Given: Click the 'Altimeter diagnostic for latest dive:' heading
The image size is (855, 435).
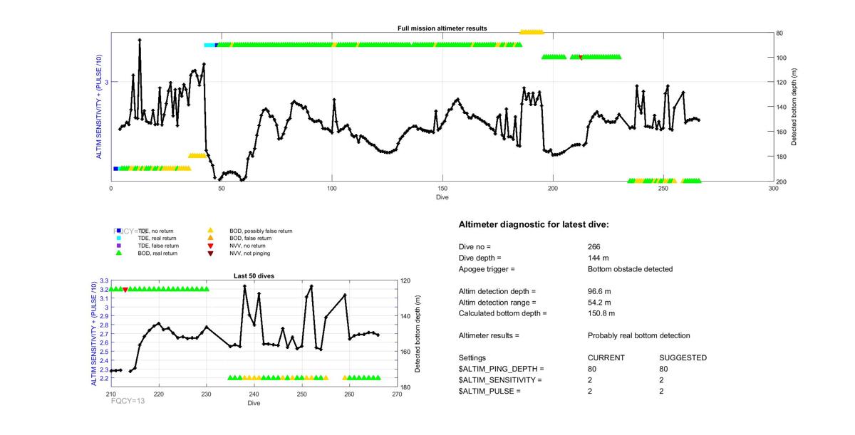Looking at the screenshot, I should [x=534, y=224].
